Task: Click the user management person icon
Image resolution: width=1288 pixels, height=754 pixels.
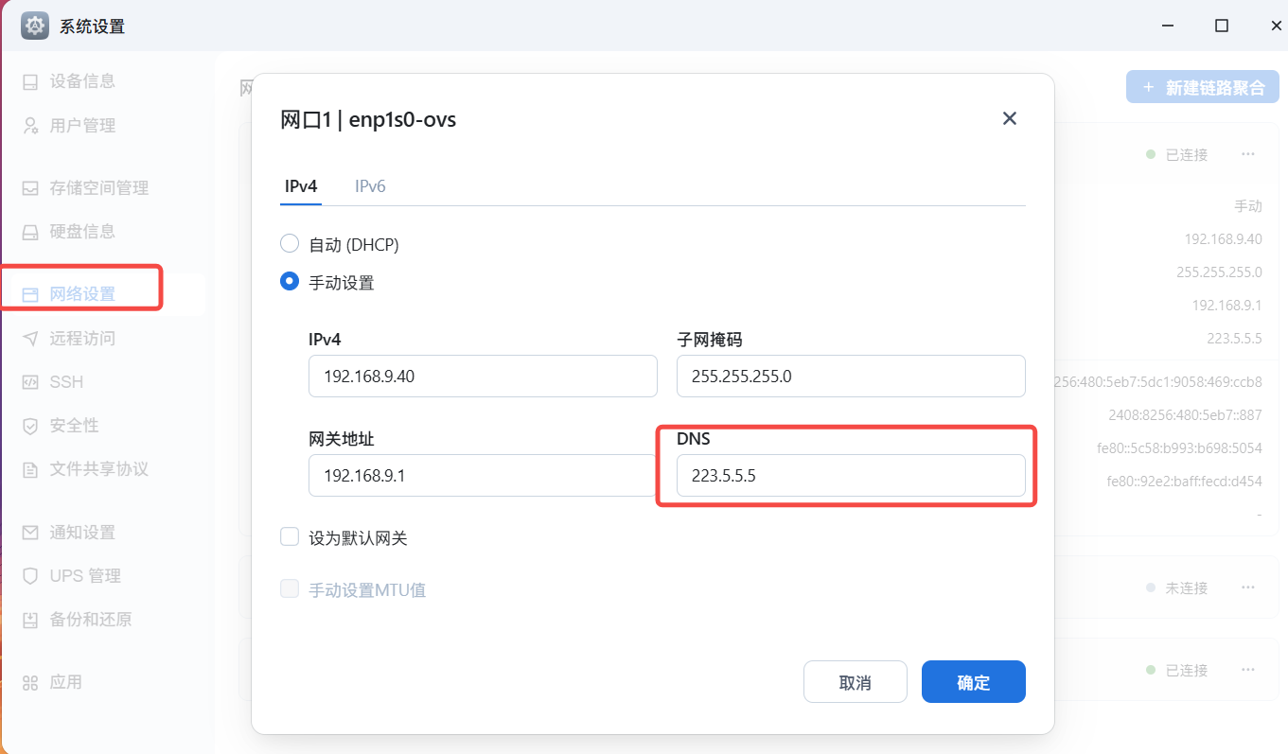Action: 31,125
